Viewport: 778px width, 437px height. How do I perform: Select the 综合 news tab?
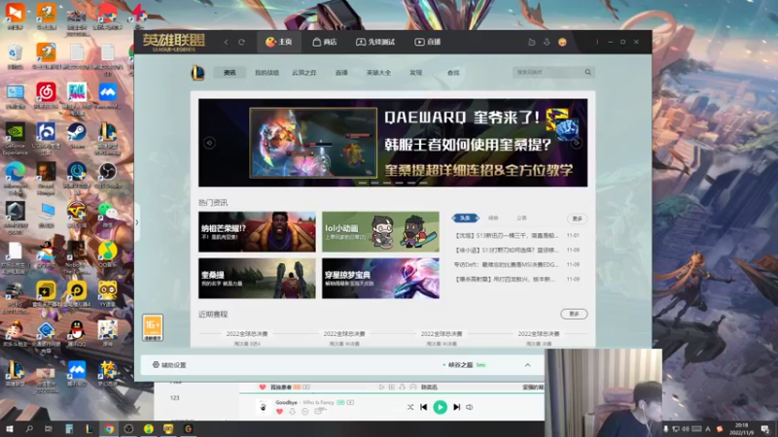493,218
